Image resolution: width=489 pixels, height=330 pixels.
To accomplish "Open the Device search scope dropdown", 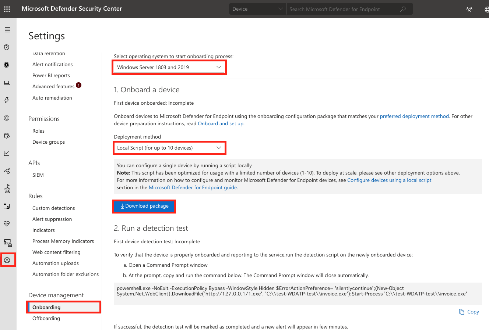I will (x=257, y=9).
